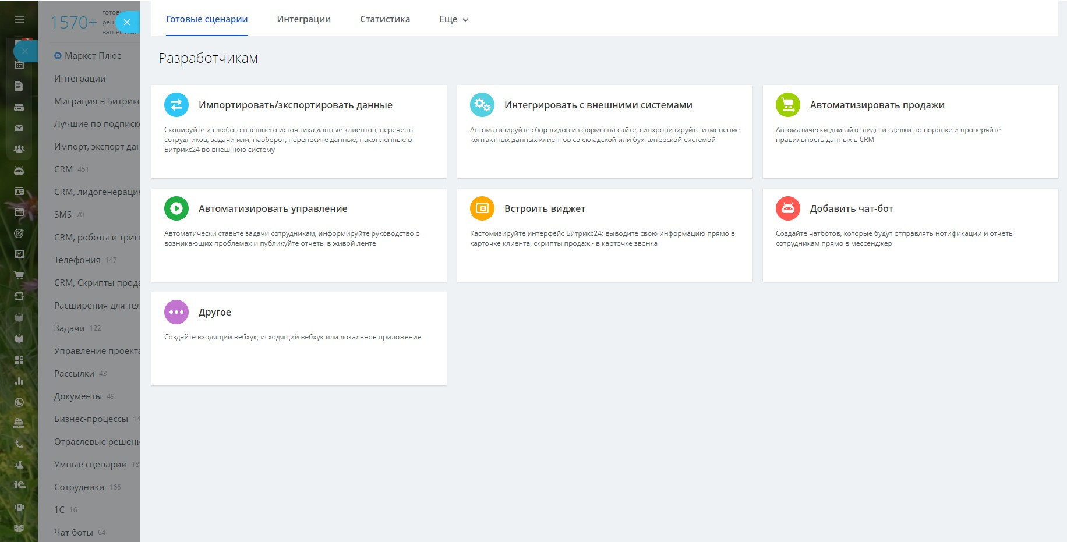Click the sync arrows icon in left rail

[x=19, y=296]
